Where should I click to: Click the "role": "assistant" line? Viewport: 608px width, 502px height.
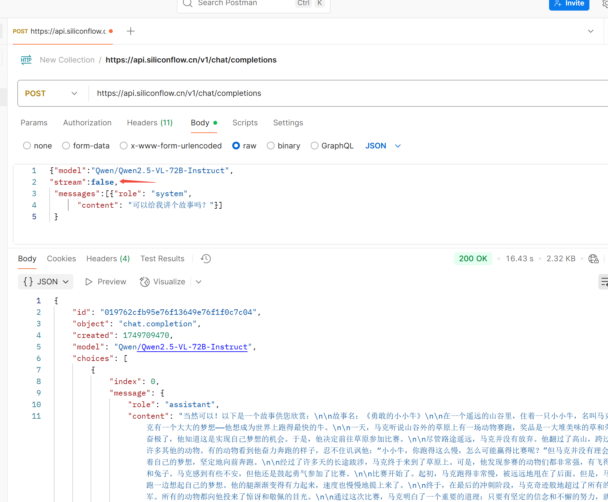tap(174, 405)
